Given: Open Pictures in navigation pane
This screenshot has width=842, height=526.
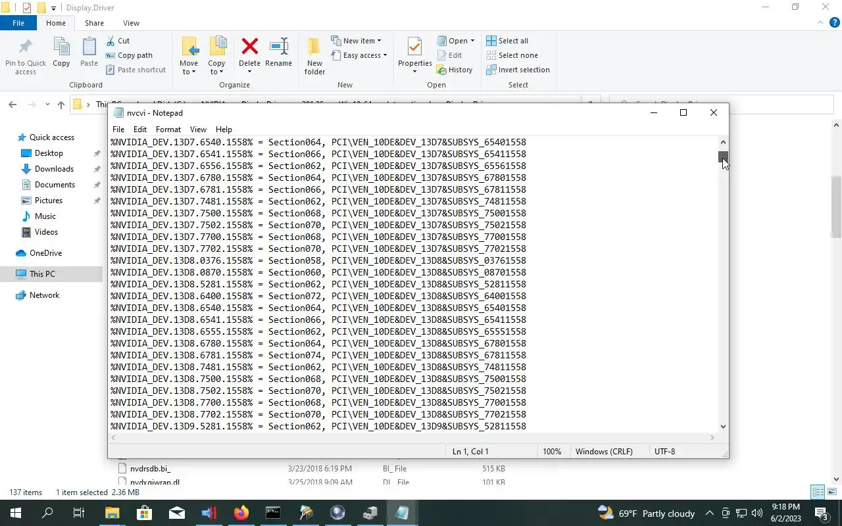Looking at the screenshot, I should (x=48, y=201).
